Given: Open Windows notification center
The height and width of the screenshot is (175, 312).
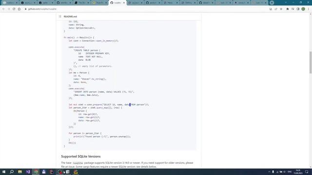Looking at the screenshot, I should 307,172.
